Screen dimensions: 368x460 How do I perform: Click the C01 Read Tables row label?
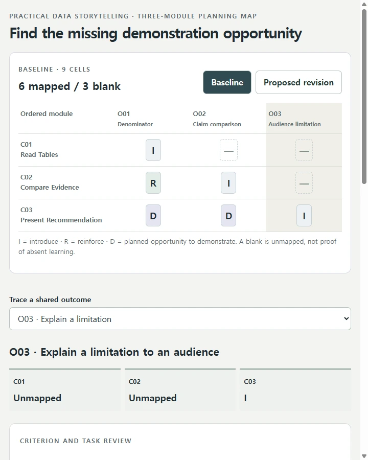39,149
